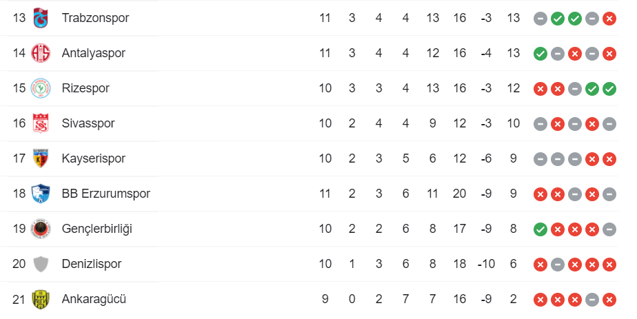Select the Rizespor team name
This screenshot has height=319, width=637.
click(85, 88)
